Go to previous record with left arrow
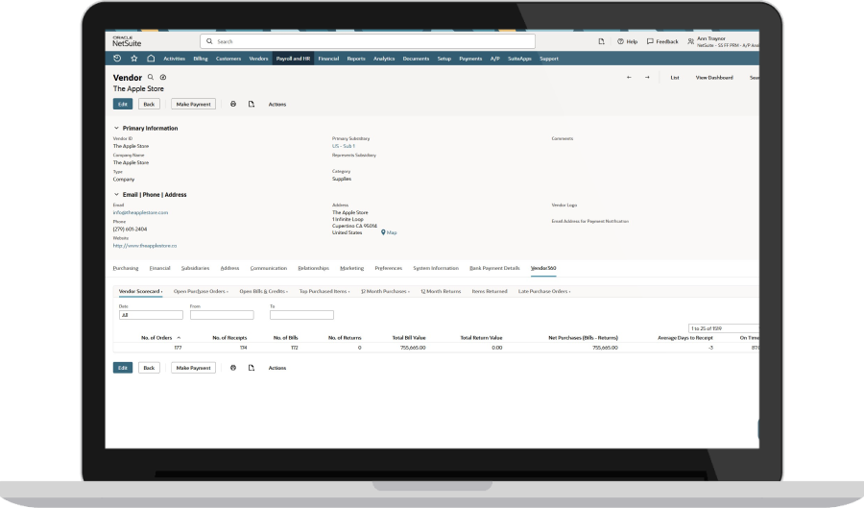The height and width of the screenshot is (508, 864). tap(629, 77)
